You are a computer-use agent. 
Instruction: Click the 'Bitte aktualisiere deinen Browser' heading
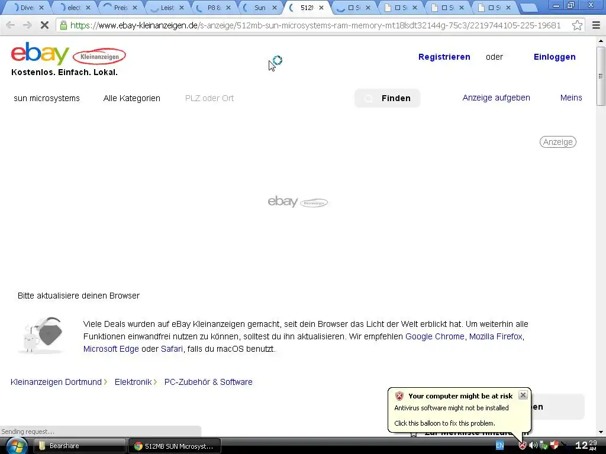tap(79, 296)
